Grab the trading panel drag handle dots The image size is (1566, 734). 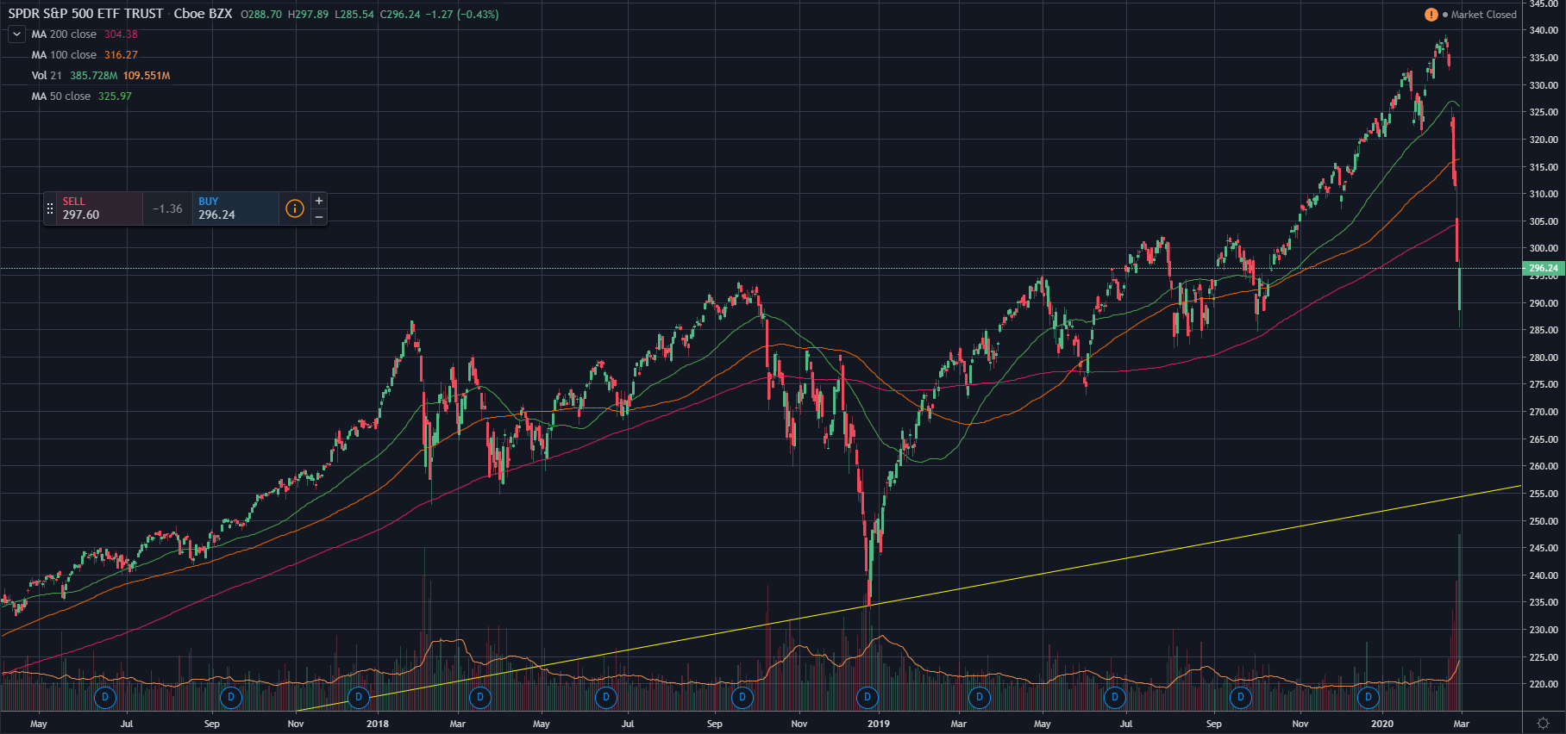50,208
